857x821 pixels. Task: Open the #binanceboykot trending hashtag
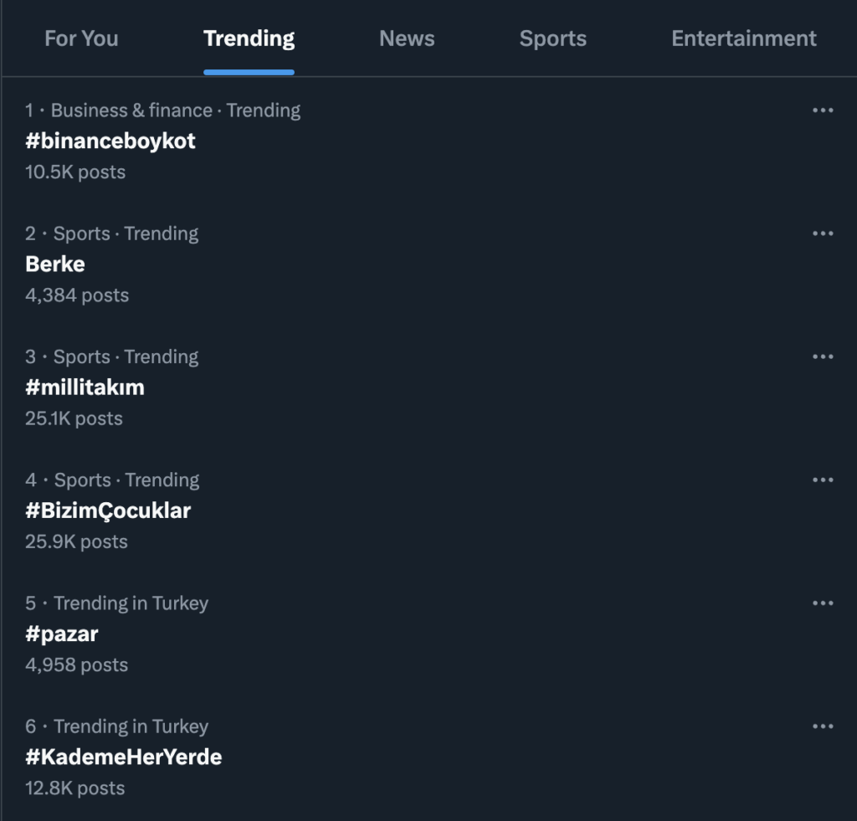pos(110,141)
